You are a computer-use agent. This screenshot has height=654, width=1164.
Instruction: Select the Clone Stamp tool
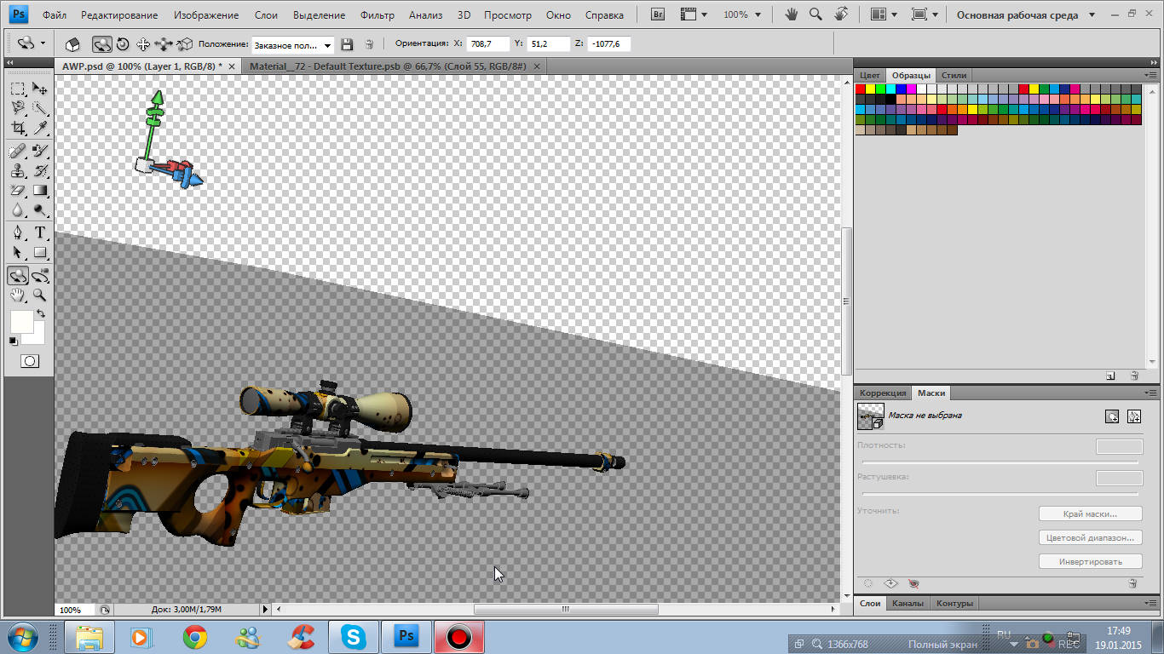click(18, 170)
